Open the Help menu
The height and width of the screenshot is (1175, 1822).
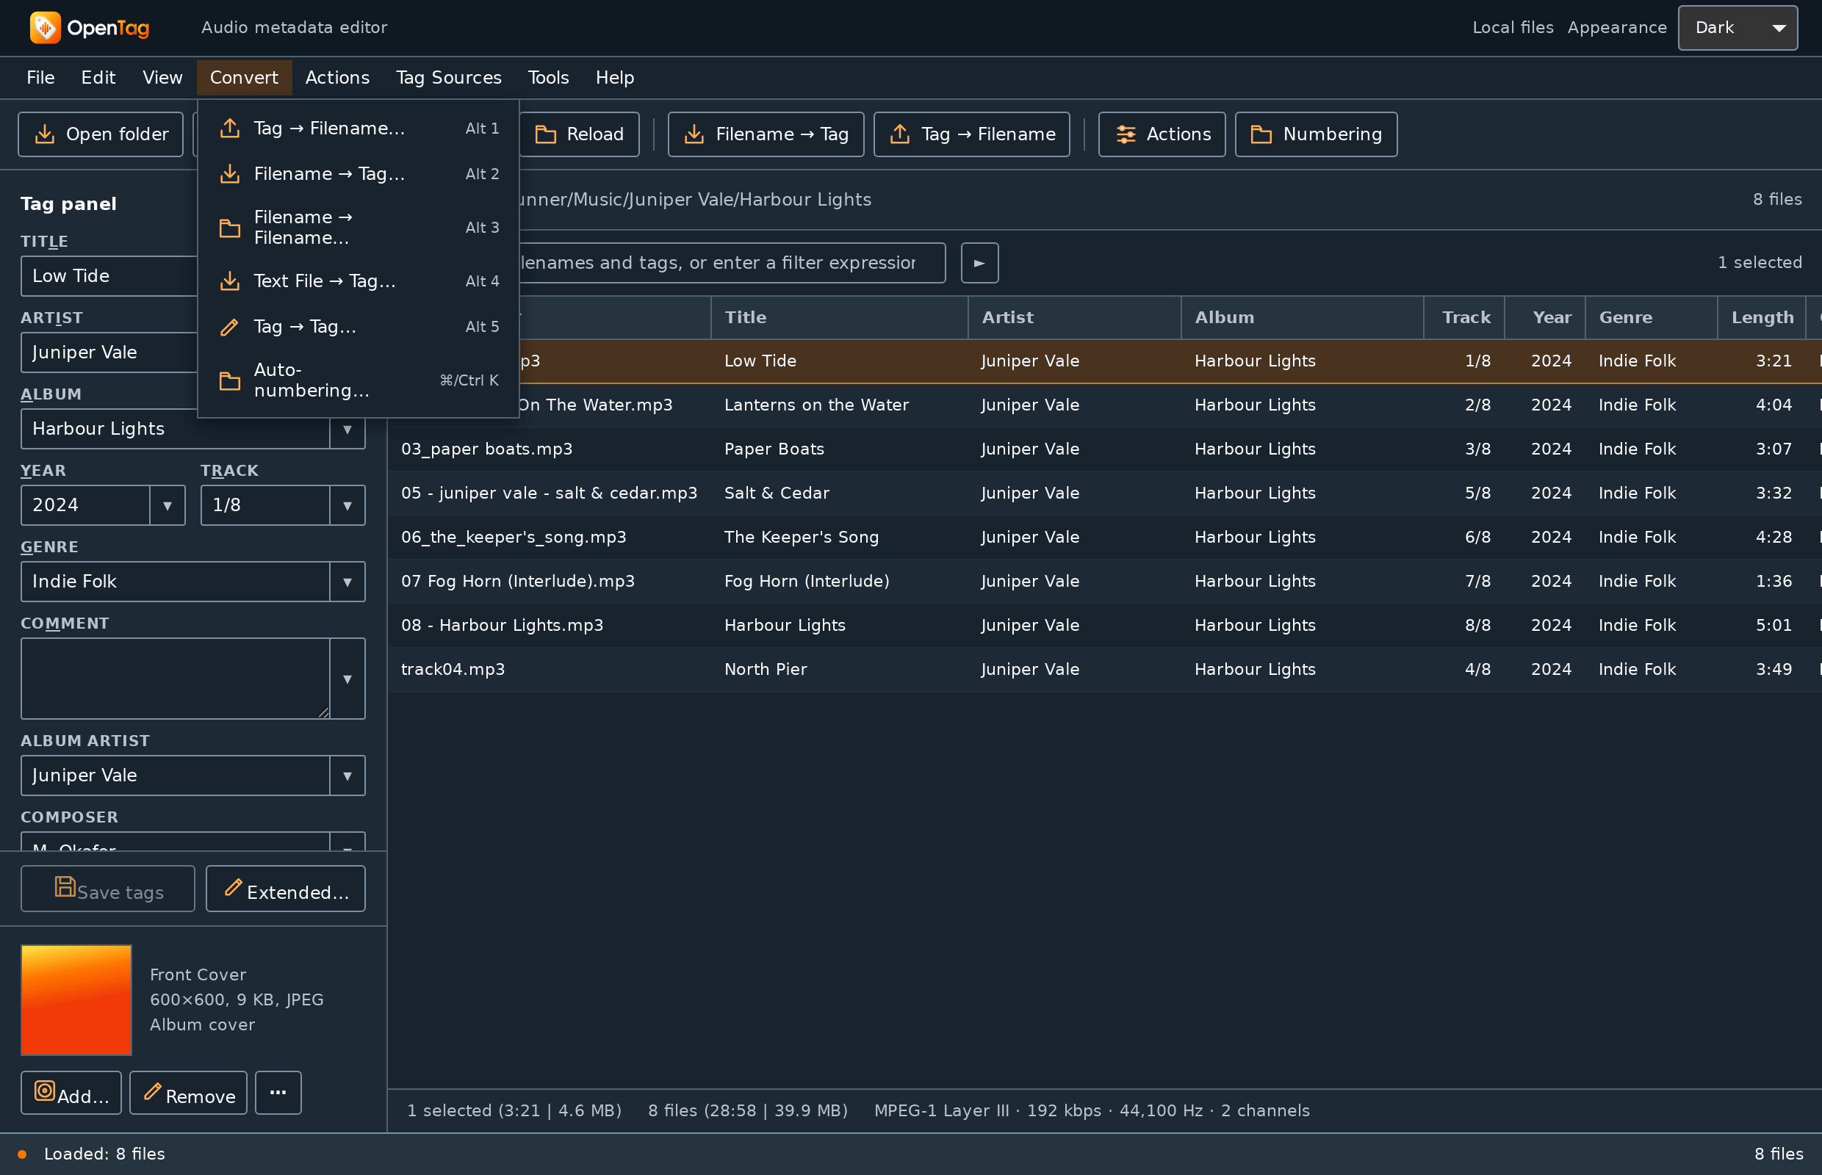pos(615,78)
